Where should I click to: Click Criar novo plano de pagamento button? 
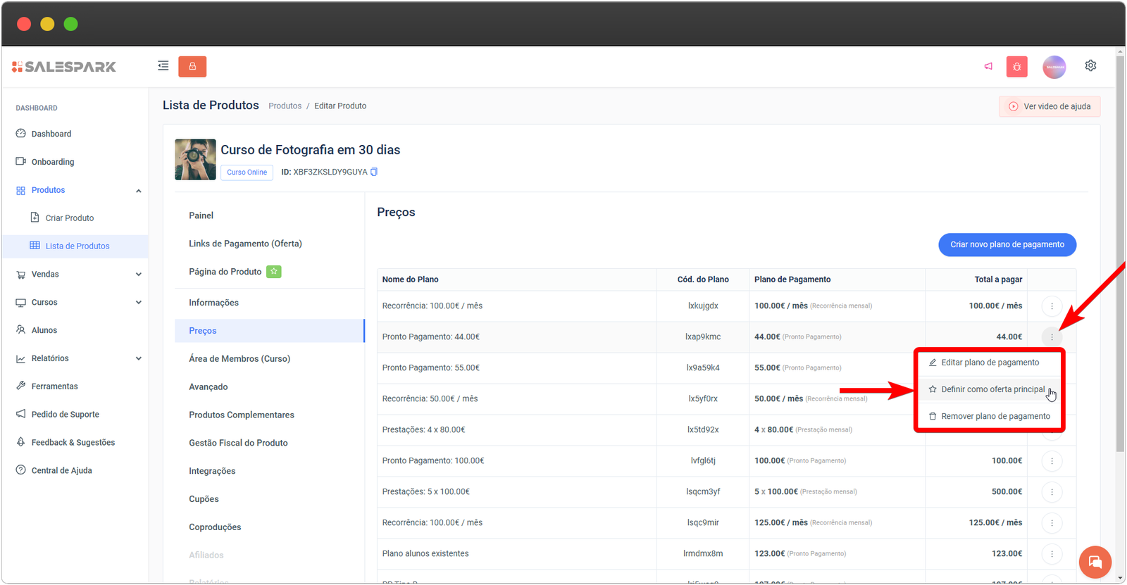(1007, 244)
